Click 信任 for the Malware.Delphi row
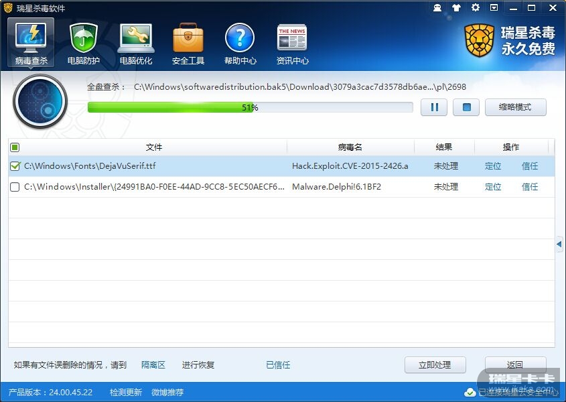The image size is (566, 402). click(x=530, y=187)
